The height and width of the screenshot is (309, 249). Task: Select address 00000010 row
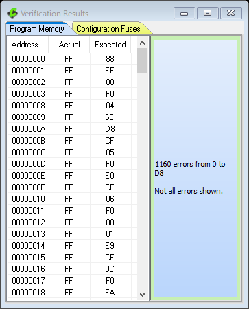(x=72, y=199)
